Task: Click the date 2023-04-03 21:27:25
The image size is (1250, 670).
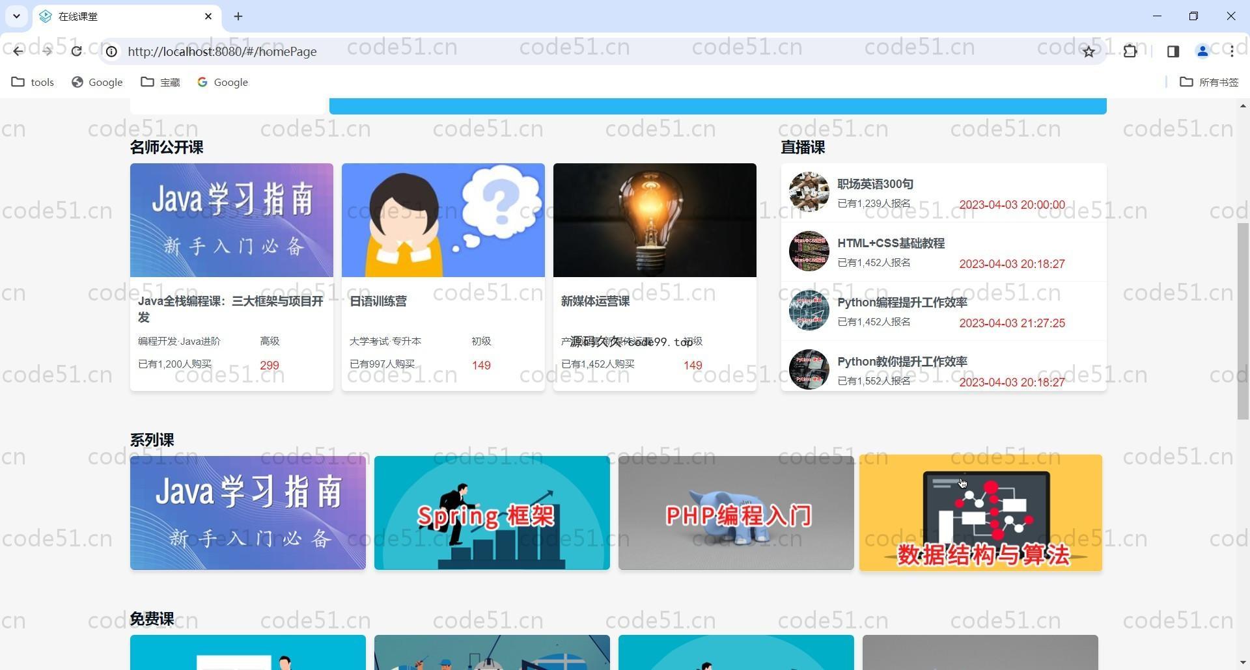Action: pyautogui.click(x=1012, y=323)
